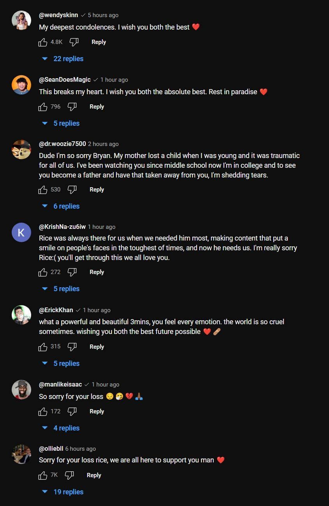Screen dimensions: 329x506
Task: Like the comment by @wendyskinn
Action: pos(43,42)
